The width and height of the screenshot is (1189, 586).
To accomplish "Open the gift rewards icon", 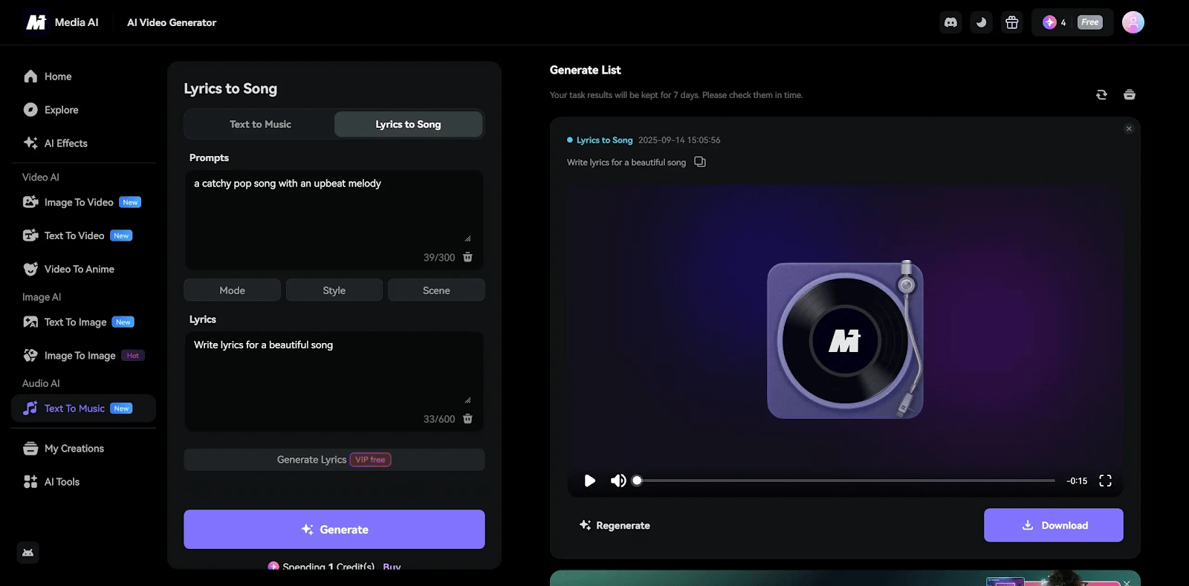I will click(1011, 22).
